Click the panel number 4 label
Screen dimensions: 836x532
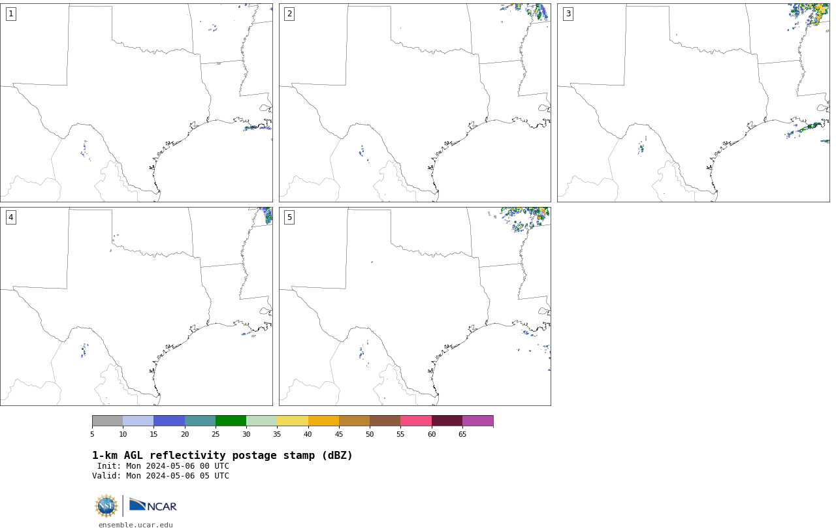(10, 217)
